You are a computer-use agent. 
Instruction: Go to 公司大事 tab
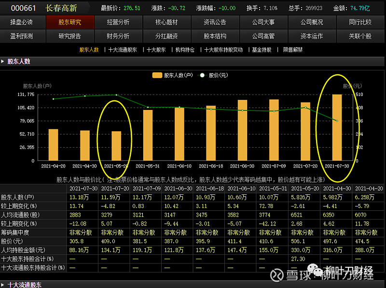coord(263,22)
